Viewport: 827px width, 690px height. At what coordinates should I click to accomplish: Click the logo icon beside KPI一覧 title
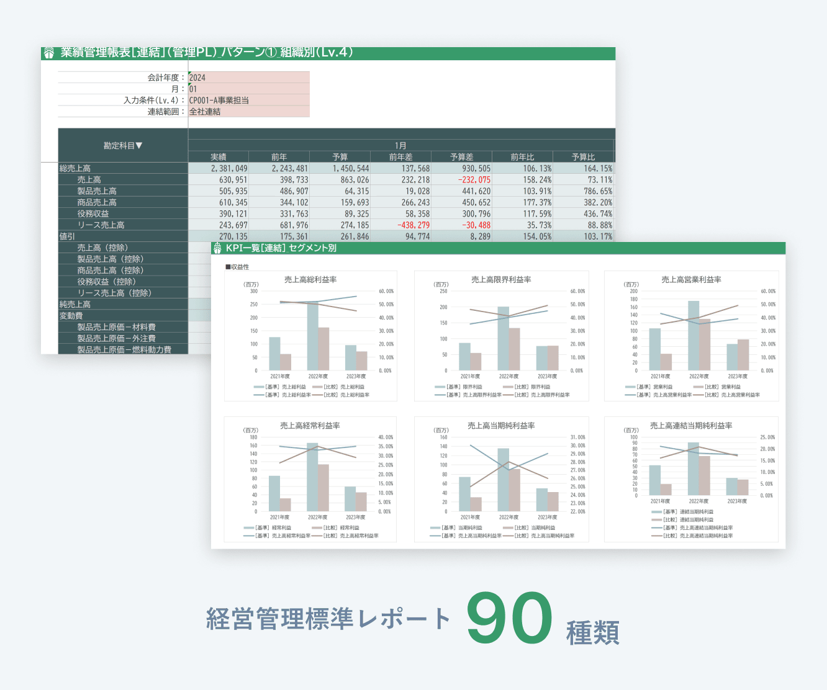[217, 248]
